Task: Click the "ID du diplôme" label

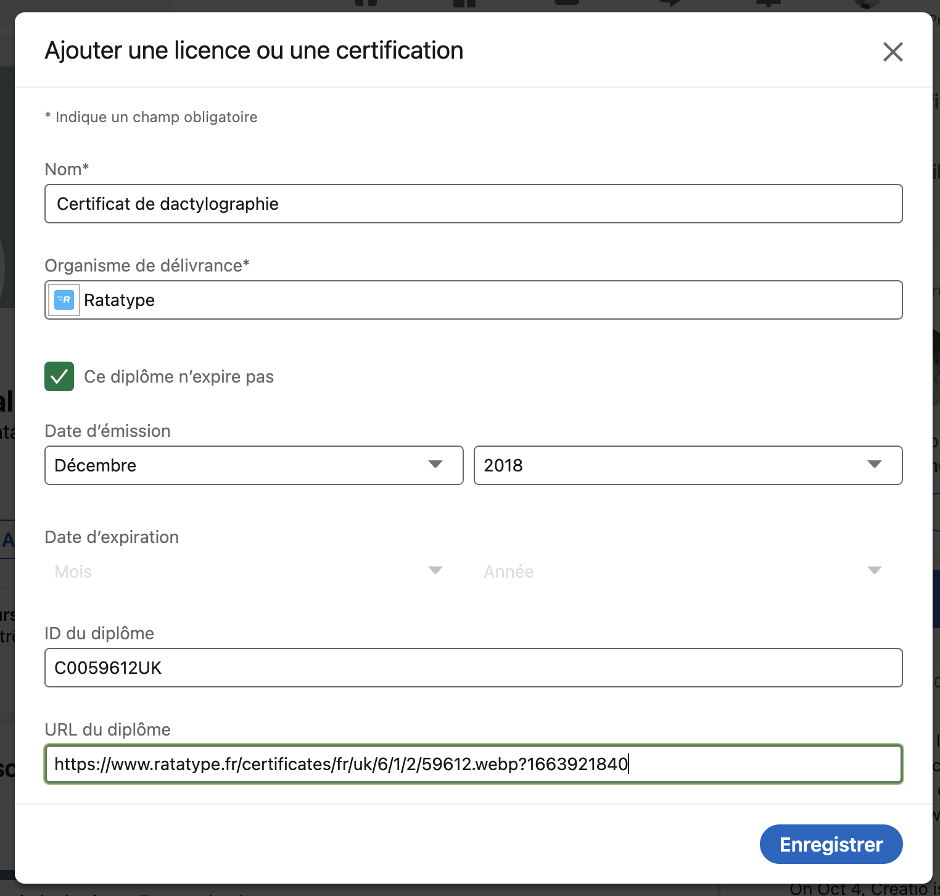Action: coord(99,633)
